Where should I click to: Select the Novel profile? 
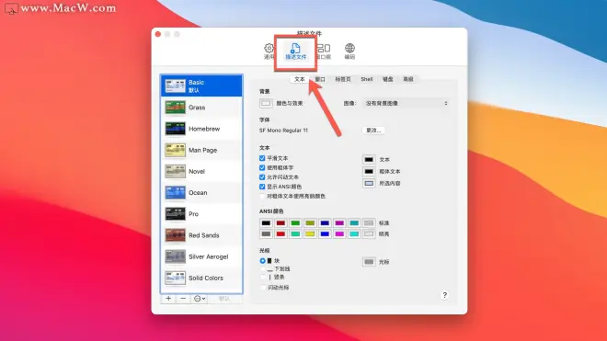[201, 171]
